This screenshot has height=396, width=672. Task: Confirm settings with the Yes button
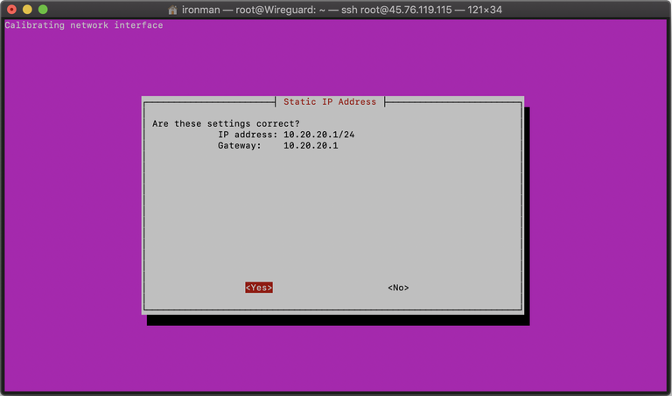259,288
